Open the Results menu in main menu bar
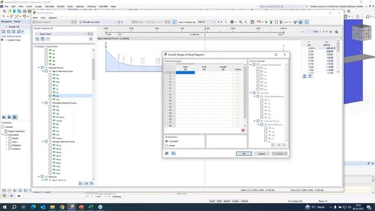Viewport: 375px width, 211px height. click(x=61, y=6)
